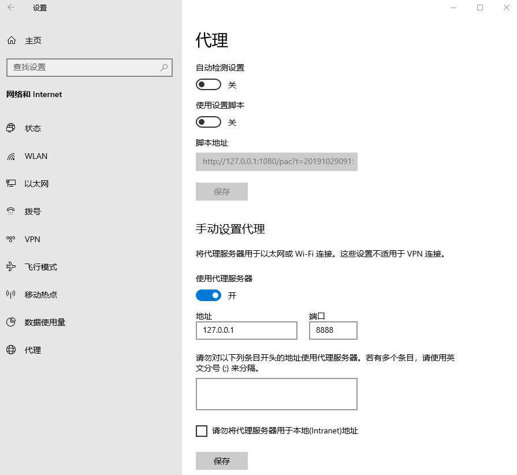Toggle the 使用设置脚本 switch
Image resolution: width=517 pixels, height=475 pixels.
(209, 122)
